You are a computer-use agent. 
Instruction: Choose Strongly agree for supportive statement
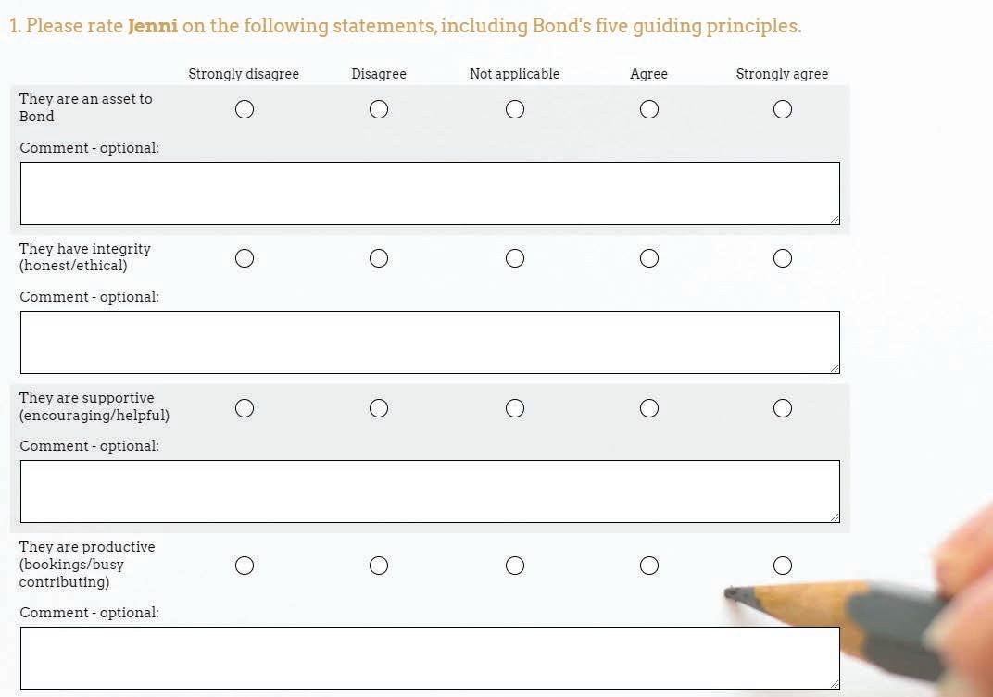tap(783, 408)
